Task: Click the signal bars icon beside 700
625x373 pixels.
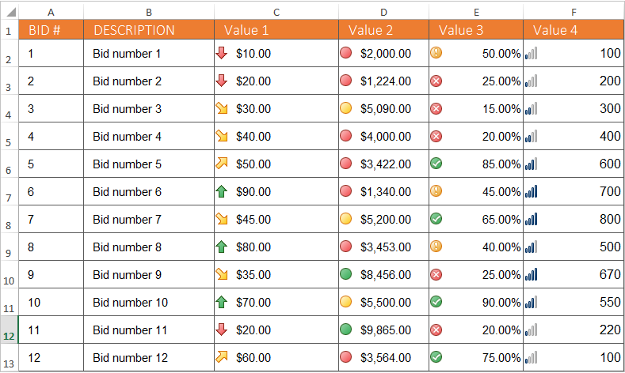Action: (x=531, y=191)
